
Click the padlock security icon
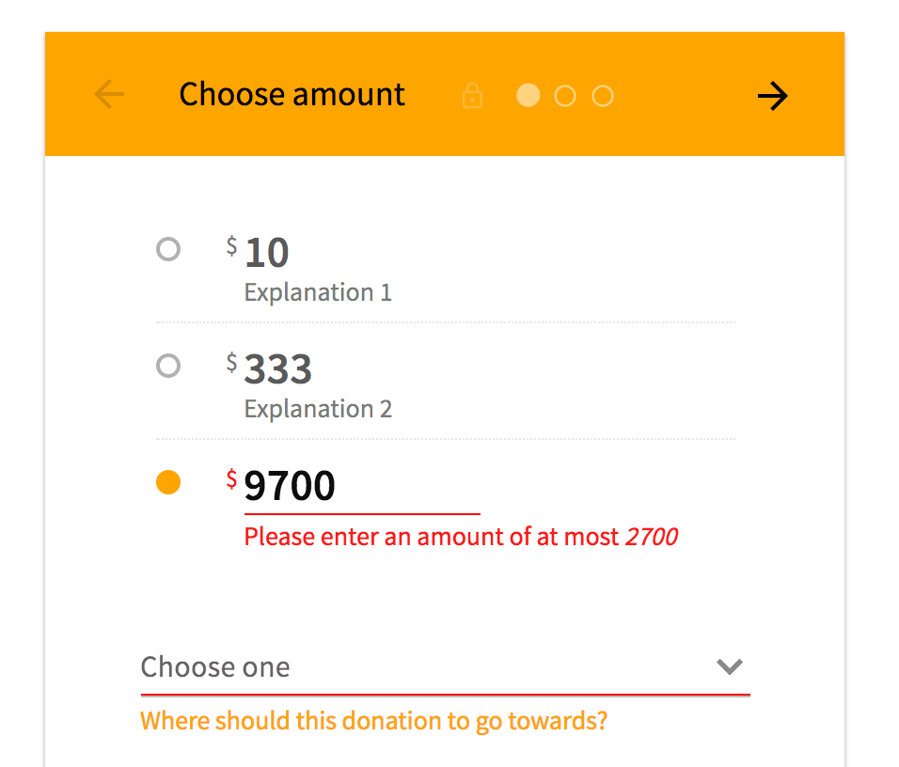473,96
